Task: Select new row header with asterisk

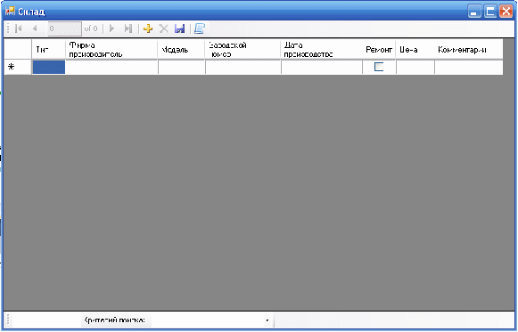Action: click(x=18, y=67)
